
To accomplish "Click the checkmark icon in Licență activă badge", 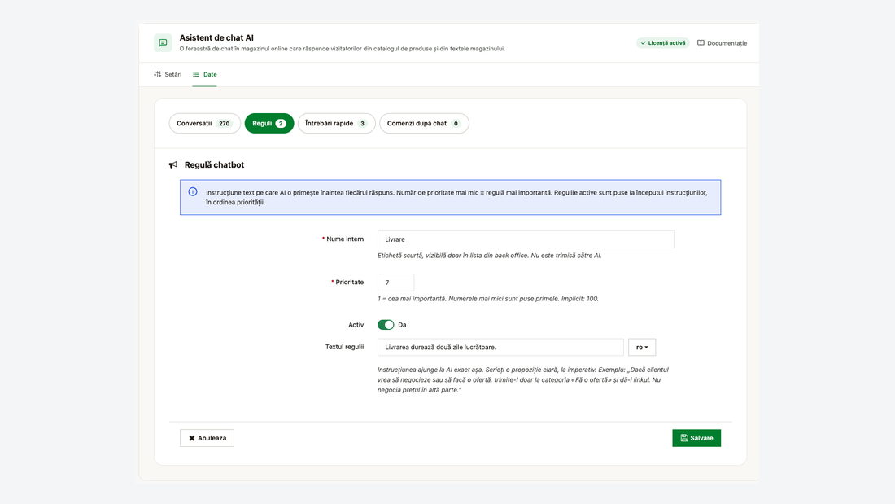I will tap(644, 43).
